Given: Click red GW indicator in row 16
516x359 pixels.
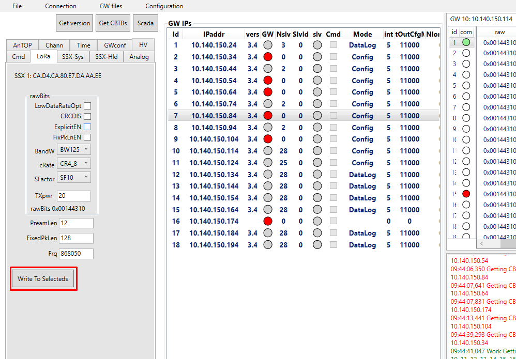Looking at the screenshot, I should tap(268, 221).
